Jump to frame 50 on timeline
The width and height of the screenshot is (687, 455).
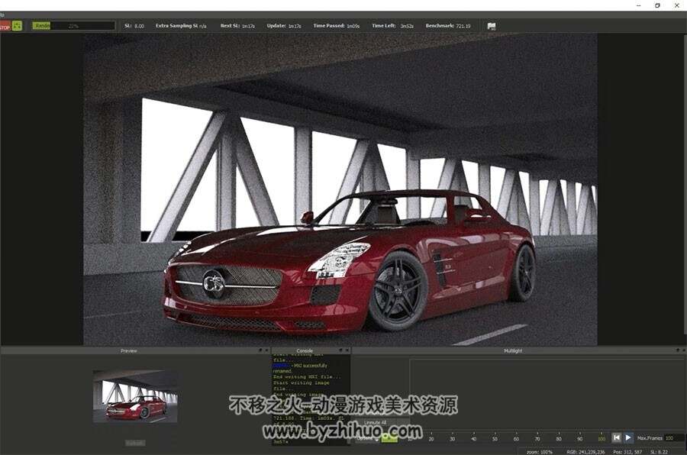[x=495, y=439]
